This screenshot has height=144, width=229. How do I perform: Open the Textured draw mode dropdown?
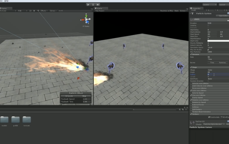click(x=8, y=11)
